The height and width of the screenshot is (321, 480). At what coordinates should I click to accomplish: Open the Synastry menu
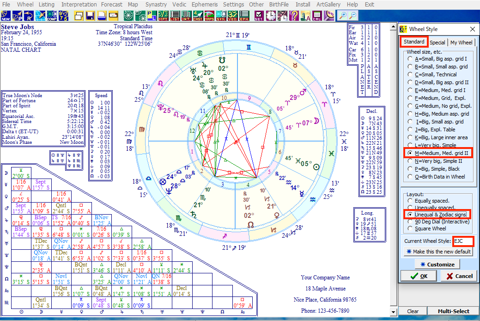tap(156, 4)
